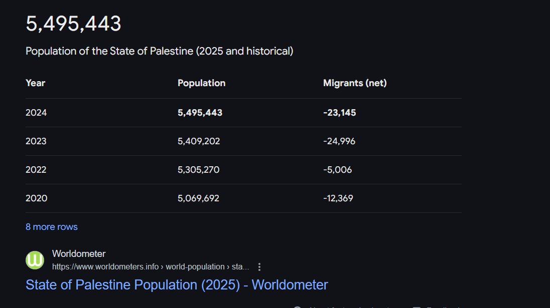Open the three-dot menu beside the Worldometer URL
This screenshot has height=308, width=550.
pyautogui.click(x=259, y=267)
